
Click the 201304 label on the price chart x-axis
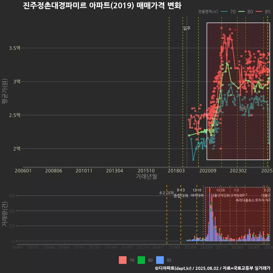(x=115, y=171)
